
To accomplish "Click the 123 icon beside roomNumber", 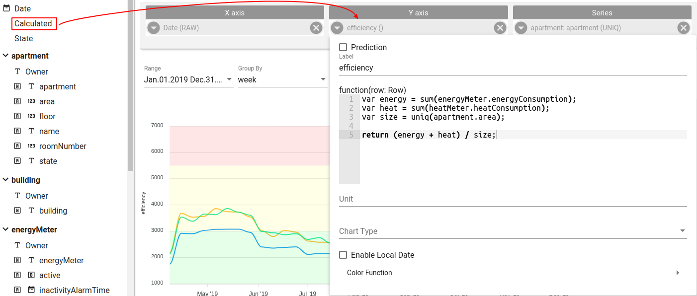I will coord(31,146).
